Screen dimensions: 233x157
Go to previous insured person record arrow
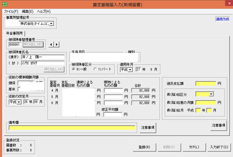coord(51,44)
